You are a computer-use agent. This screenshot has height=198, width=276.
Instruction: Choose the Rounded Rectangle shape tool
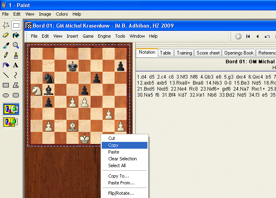[16, 95]
